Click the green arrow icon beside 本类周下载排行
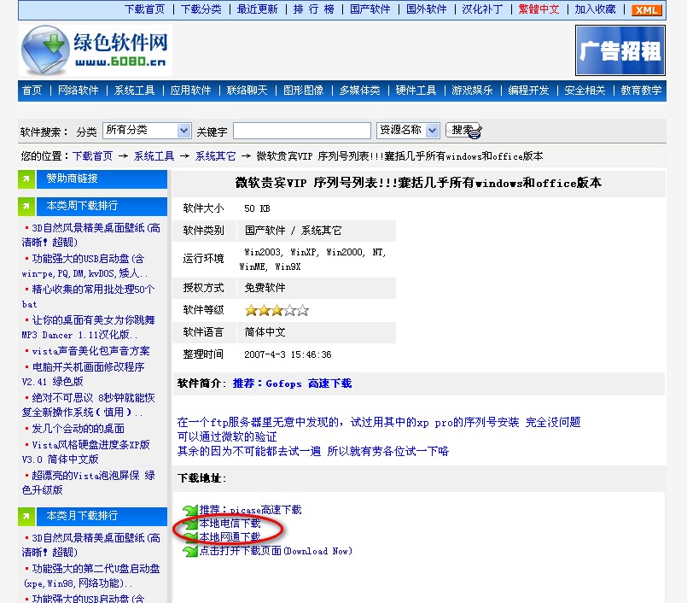This screenshot has height=603, width=687. click(x=26, y=206)
